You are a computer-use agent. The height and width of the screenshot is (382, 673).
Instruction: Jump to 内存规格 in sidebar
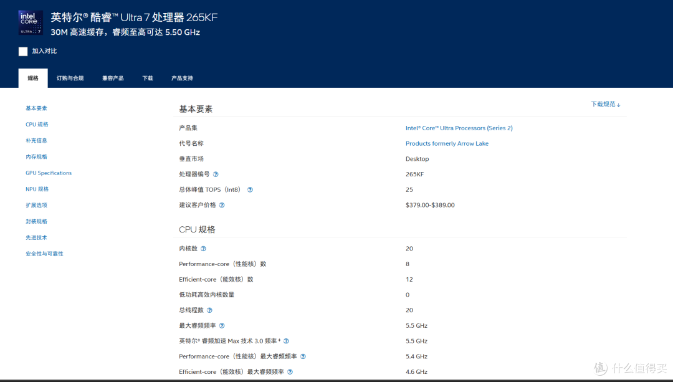37,156
